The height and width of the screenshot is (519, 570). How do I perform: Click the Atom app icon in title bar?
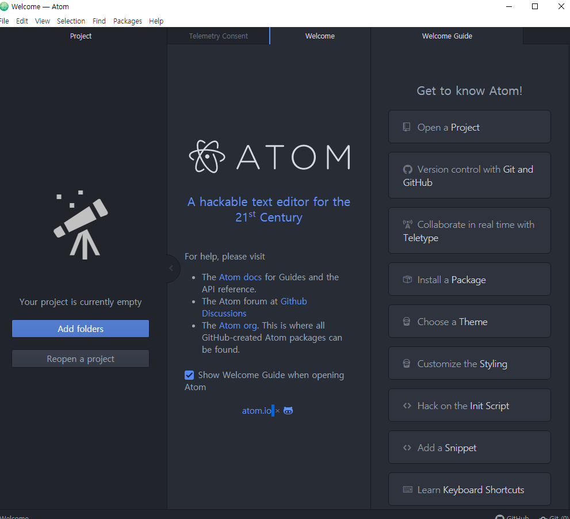coord(4,6)
